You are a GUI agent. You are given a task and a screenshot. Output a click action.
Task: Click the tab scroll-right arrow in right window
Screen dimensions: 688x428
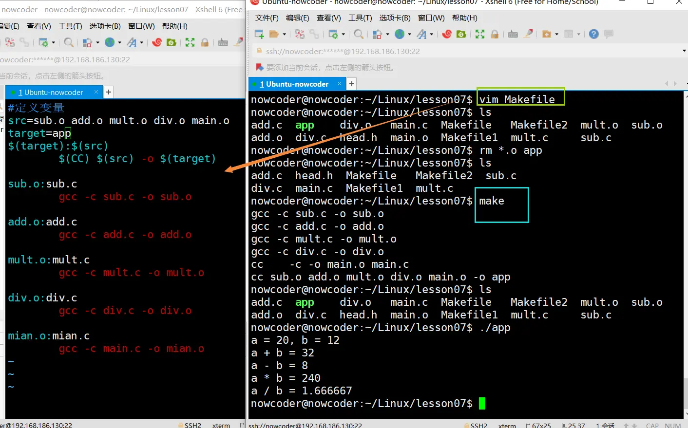click(675, 84)
